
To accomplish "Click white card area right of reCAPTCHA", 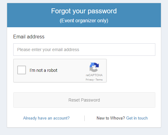I will point(131,71).
